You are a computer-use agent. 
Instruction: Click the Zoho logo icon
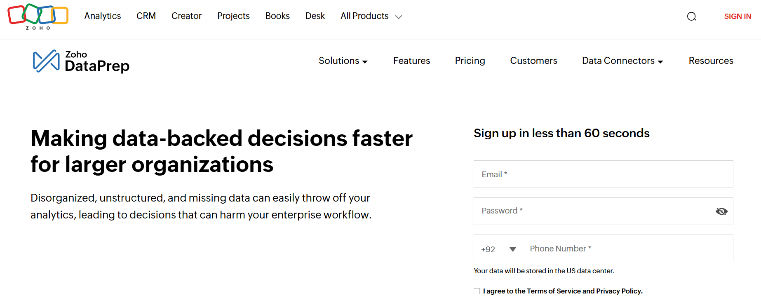(x=38, y=16)
